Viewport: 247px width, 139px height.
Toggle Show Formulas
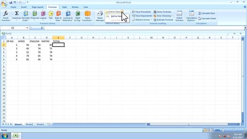[x=162, y=12]
